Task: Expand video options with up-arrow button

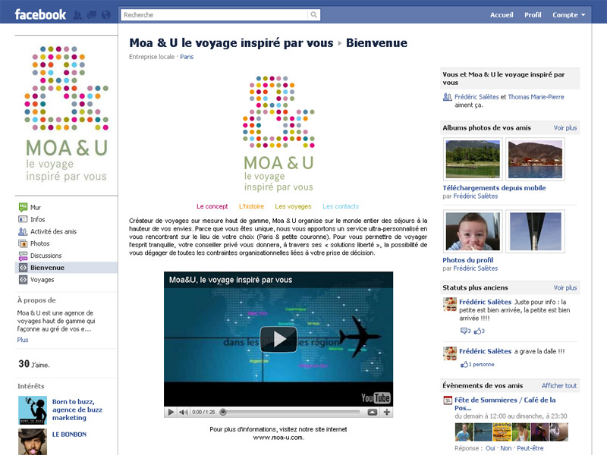Action: [372, 412]
